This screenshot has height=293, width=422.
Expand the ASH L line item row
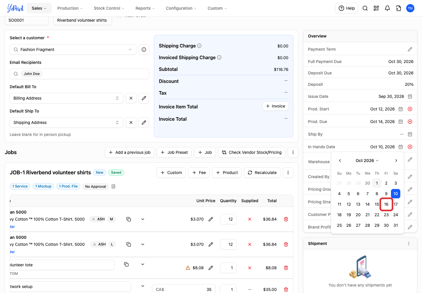tap(143, 244)
